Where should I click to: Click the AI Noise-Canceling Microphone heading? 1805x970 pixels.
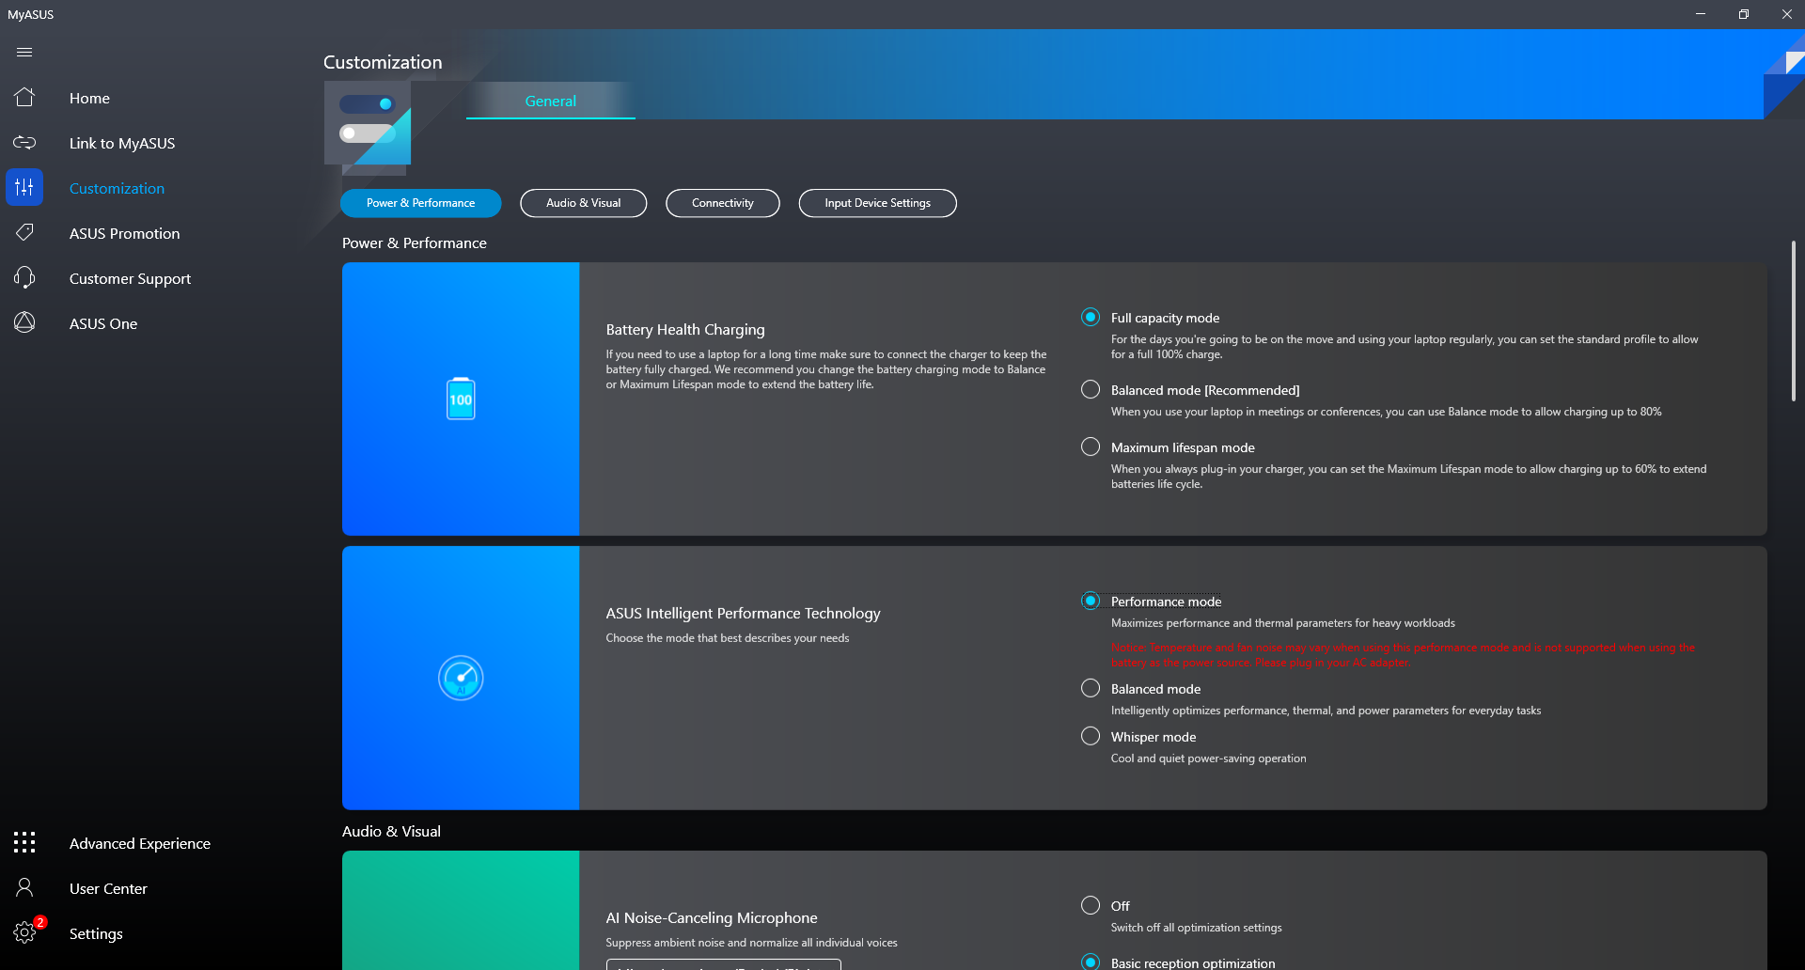click(x=712, y=918)
